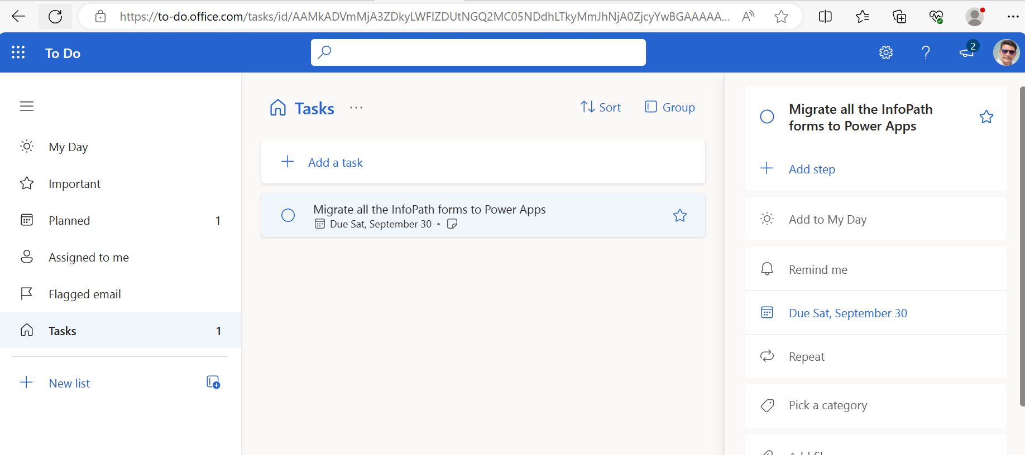The image size is (1025, 455).
Task: Open the Group options
Action: [x=670, y=107]
